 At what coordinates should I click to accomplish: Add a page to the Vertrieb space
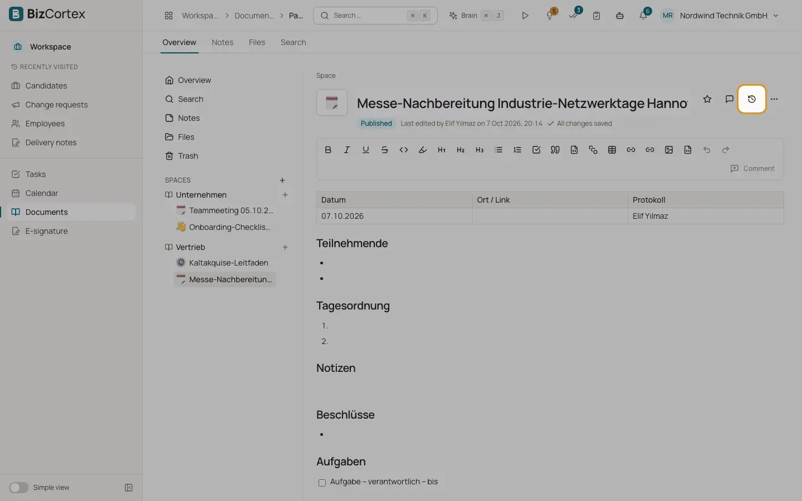pos(285,247)
